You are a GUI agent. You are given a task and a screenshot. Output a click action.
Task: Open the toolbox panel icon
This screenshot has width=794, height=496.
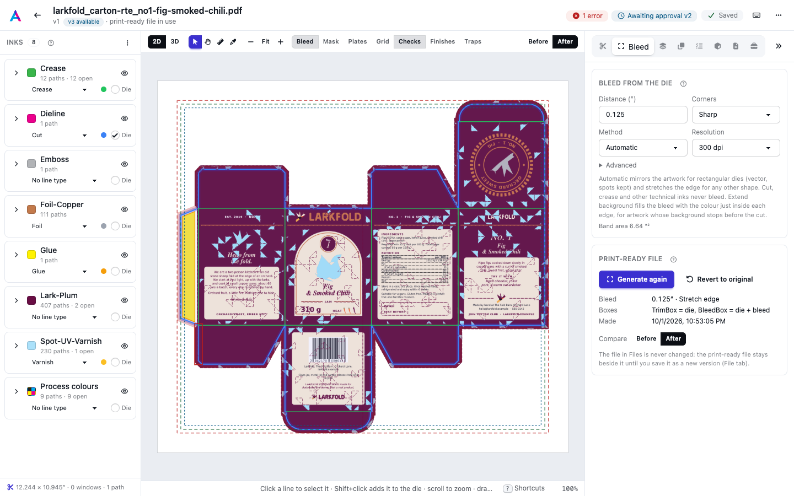tap(754, 46)
